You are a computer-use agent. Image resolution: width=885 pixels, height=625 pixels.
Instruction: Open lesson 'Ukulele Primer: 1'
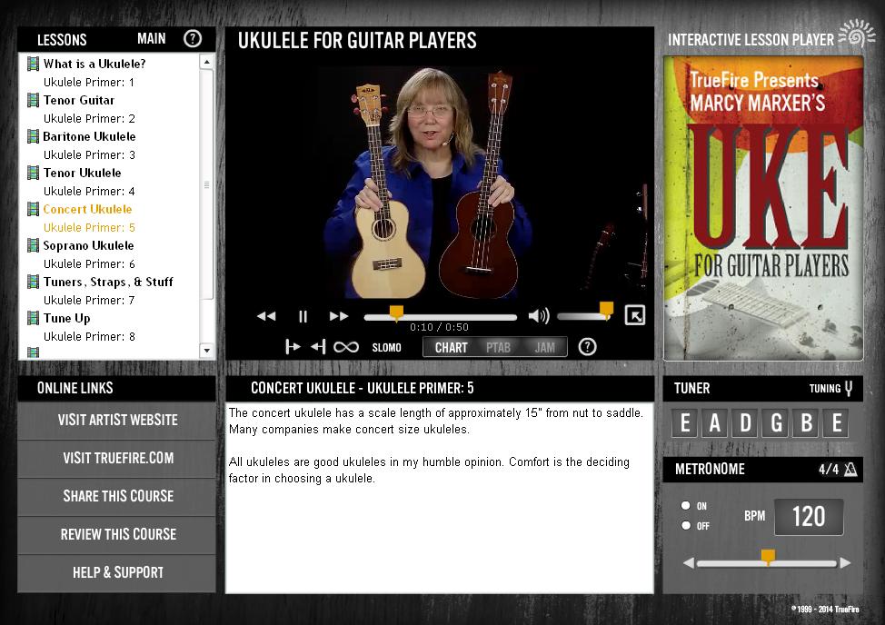click(89, 83)
